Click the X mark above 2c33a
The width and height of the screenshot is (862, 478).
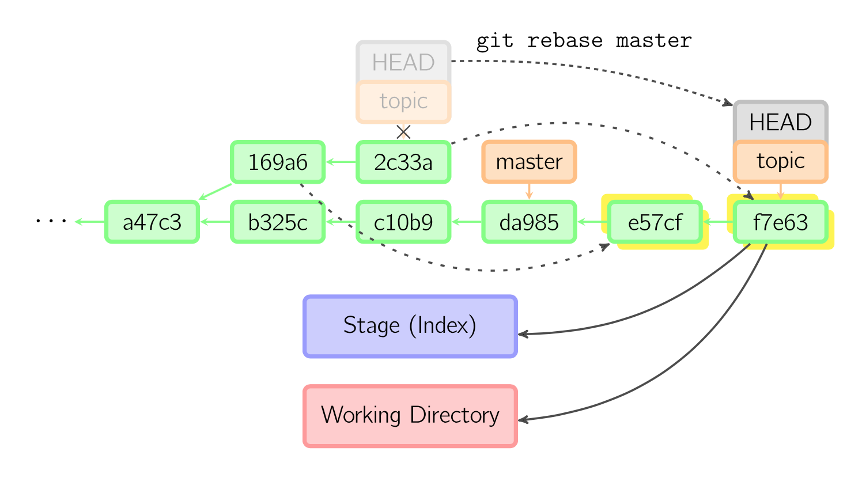403,132
